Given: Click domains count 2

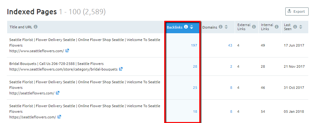Looking at the screenshot, I should [231, 66].
